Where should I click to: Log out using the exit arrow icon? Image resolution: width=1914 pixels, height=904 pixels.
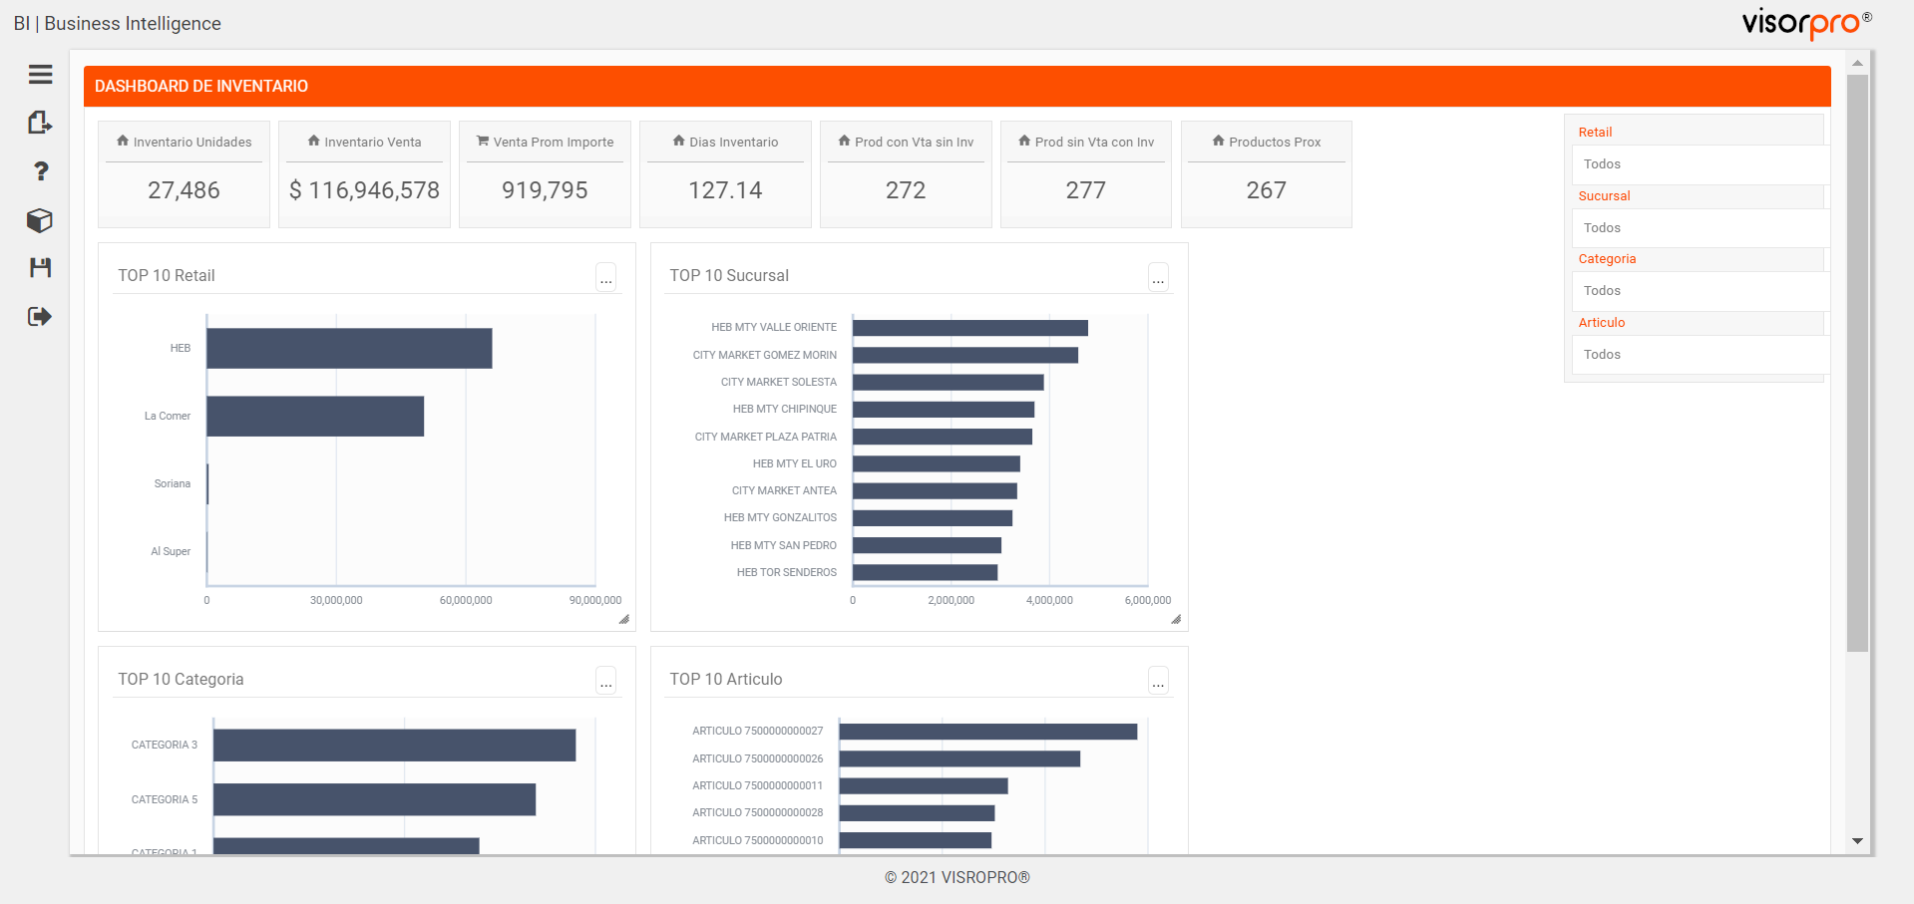40,316
